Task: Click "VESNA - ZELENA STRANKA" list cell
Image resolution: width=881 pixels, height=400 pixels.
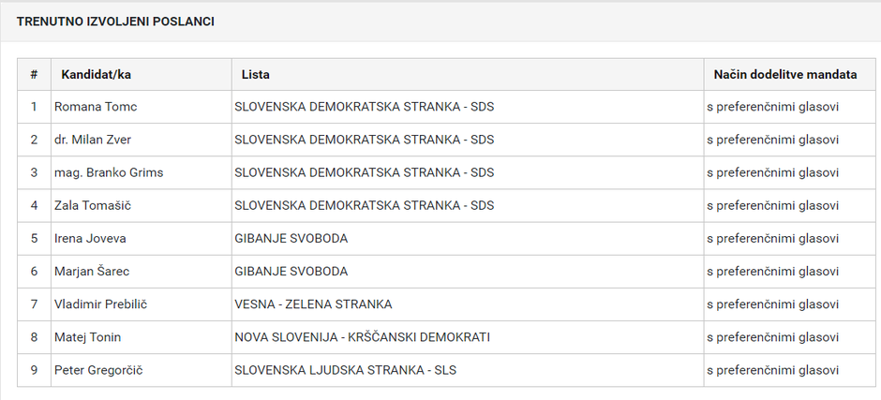Action: (313, 304)
